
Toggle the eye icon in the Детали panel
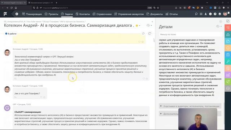pos(218,26)
